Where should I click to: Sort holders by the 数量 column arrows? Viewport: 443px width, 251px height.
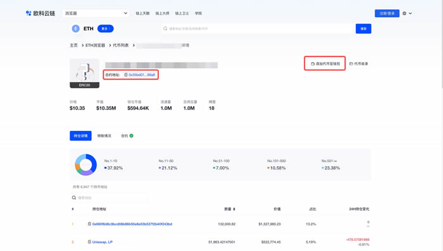[234, 209]
